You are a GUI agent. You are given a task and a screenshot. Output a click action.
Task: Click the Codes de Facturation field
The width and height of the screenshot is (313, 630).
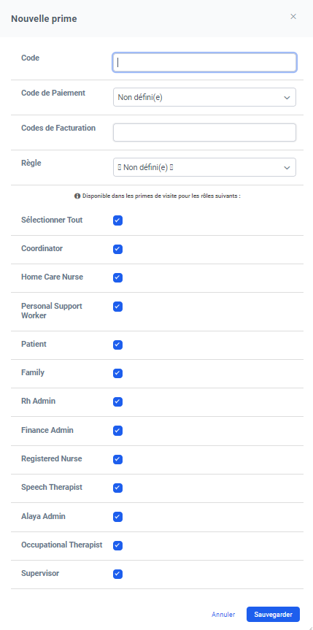click(204, 133)
